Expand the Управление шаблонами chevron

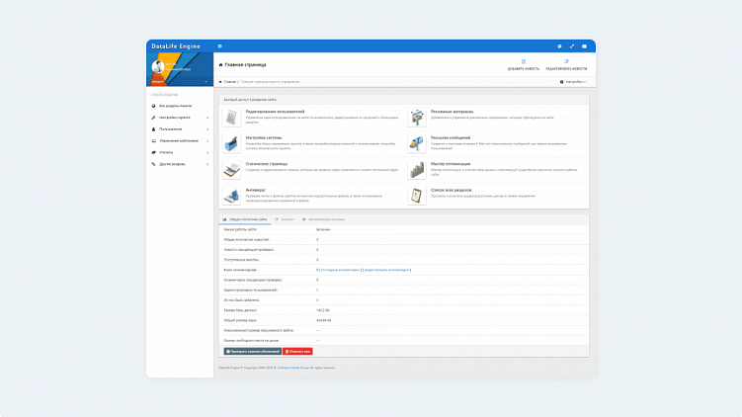pos(207,141)
